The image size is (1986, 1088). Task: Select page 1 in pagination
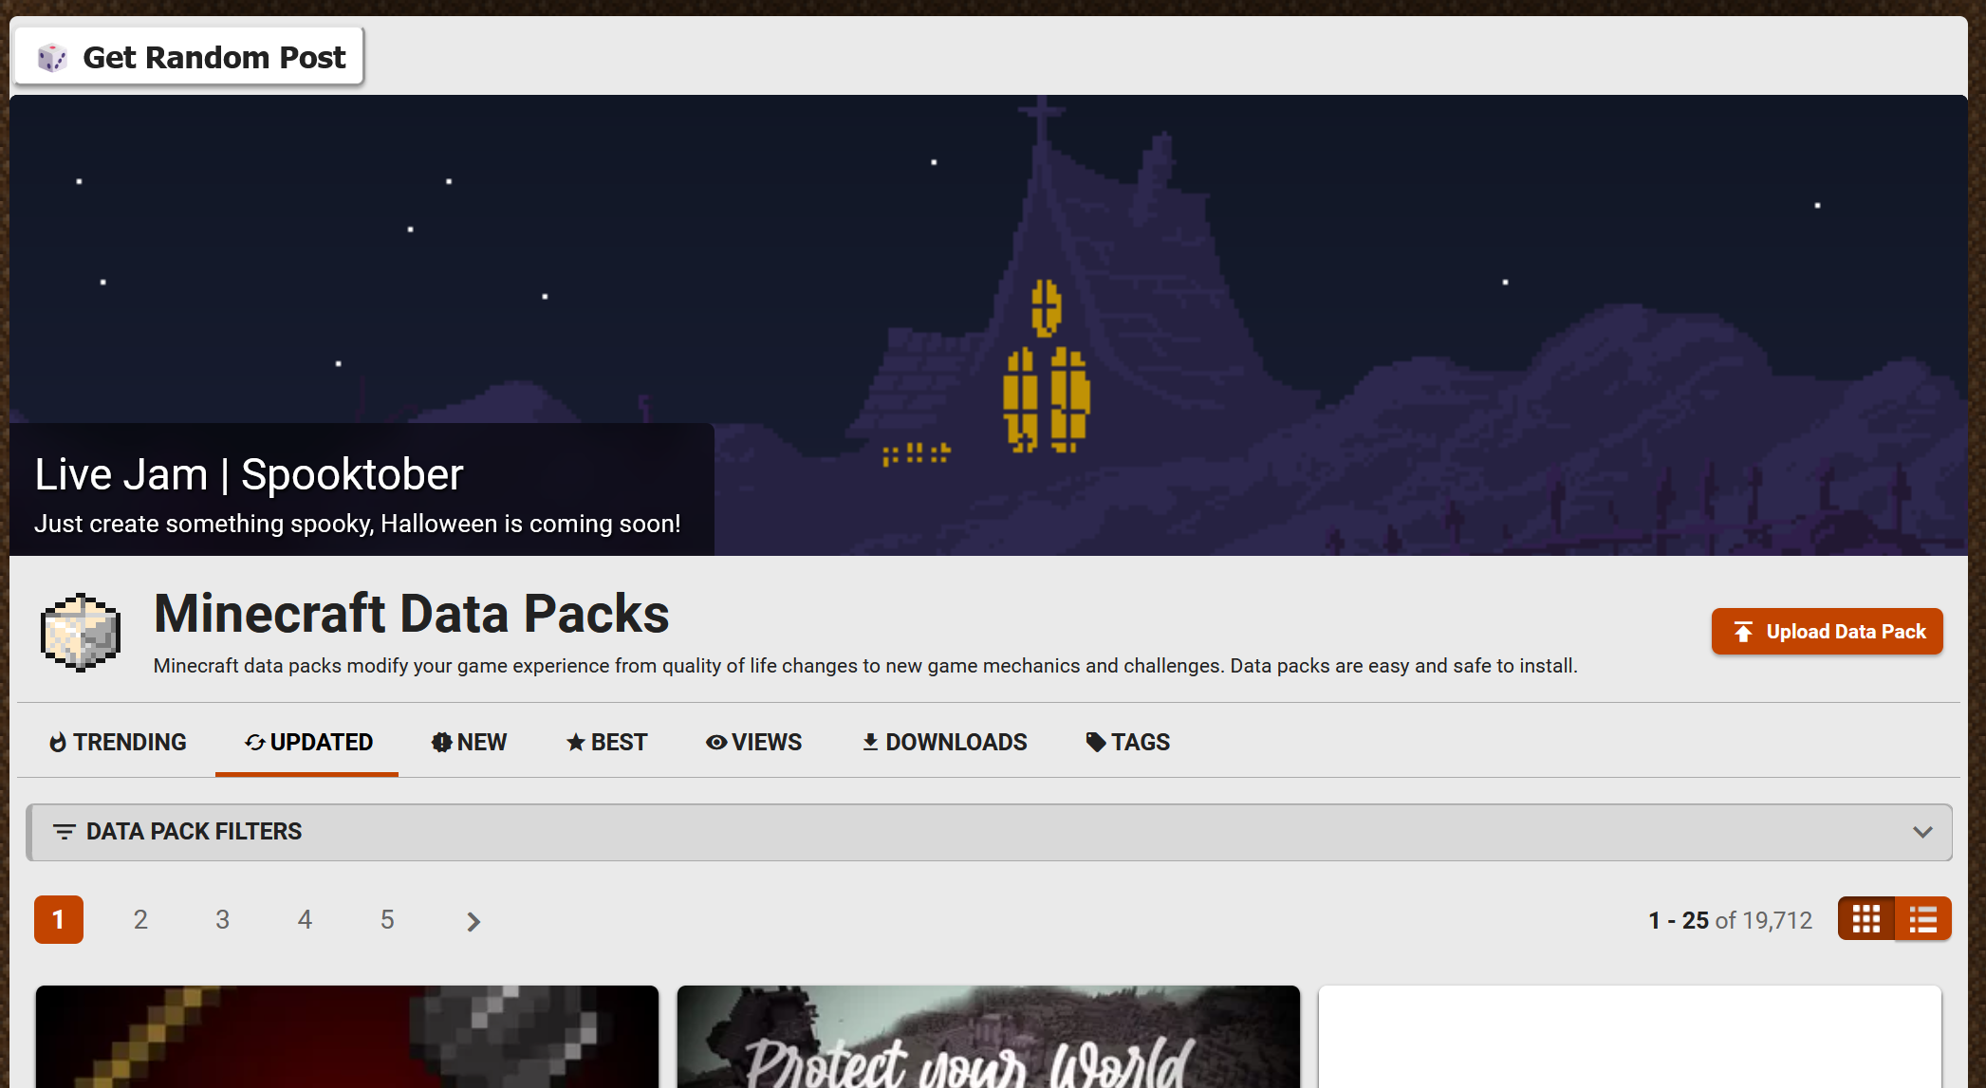(59, 919)
